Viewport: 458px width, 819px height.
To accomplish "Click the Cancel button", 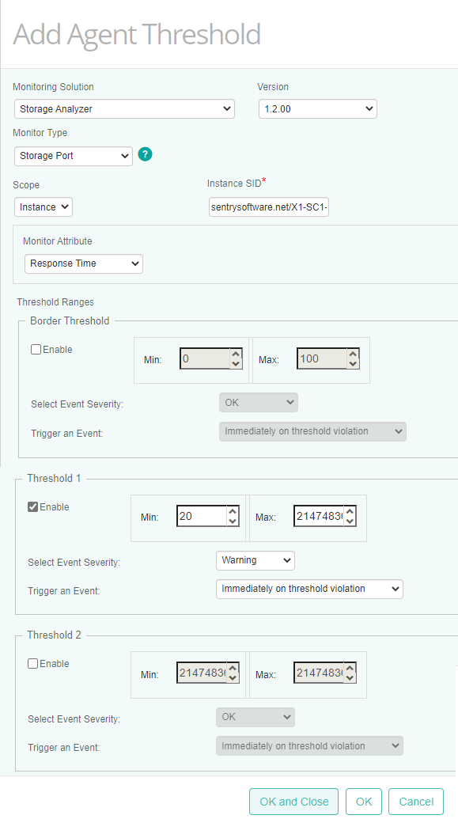I will coord(416,802).
